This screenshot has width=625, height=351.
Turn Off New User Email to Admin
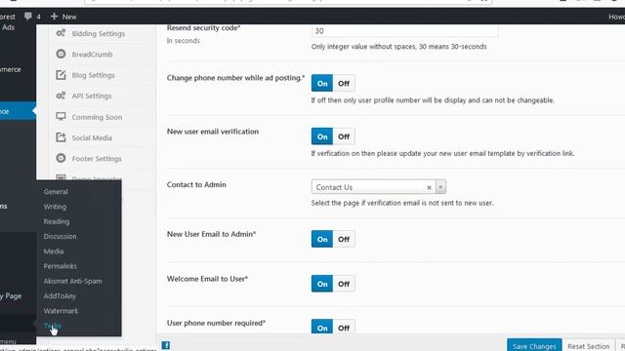[x=344, y=239]
